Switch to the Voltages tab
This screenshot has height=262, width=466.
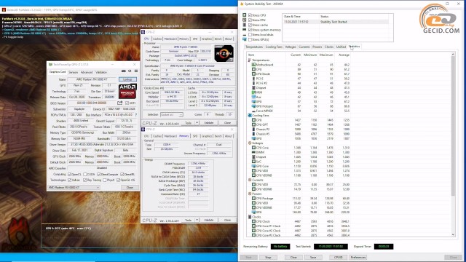pos(291,47)
